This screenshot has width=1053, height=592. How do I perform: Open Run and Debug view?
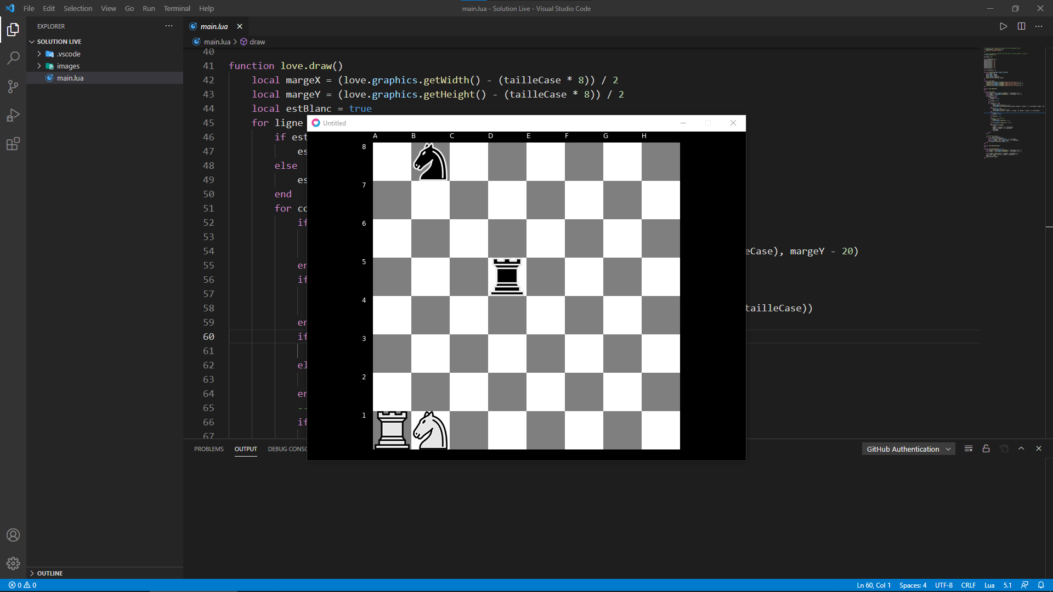[x=13, y=115]
